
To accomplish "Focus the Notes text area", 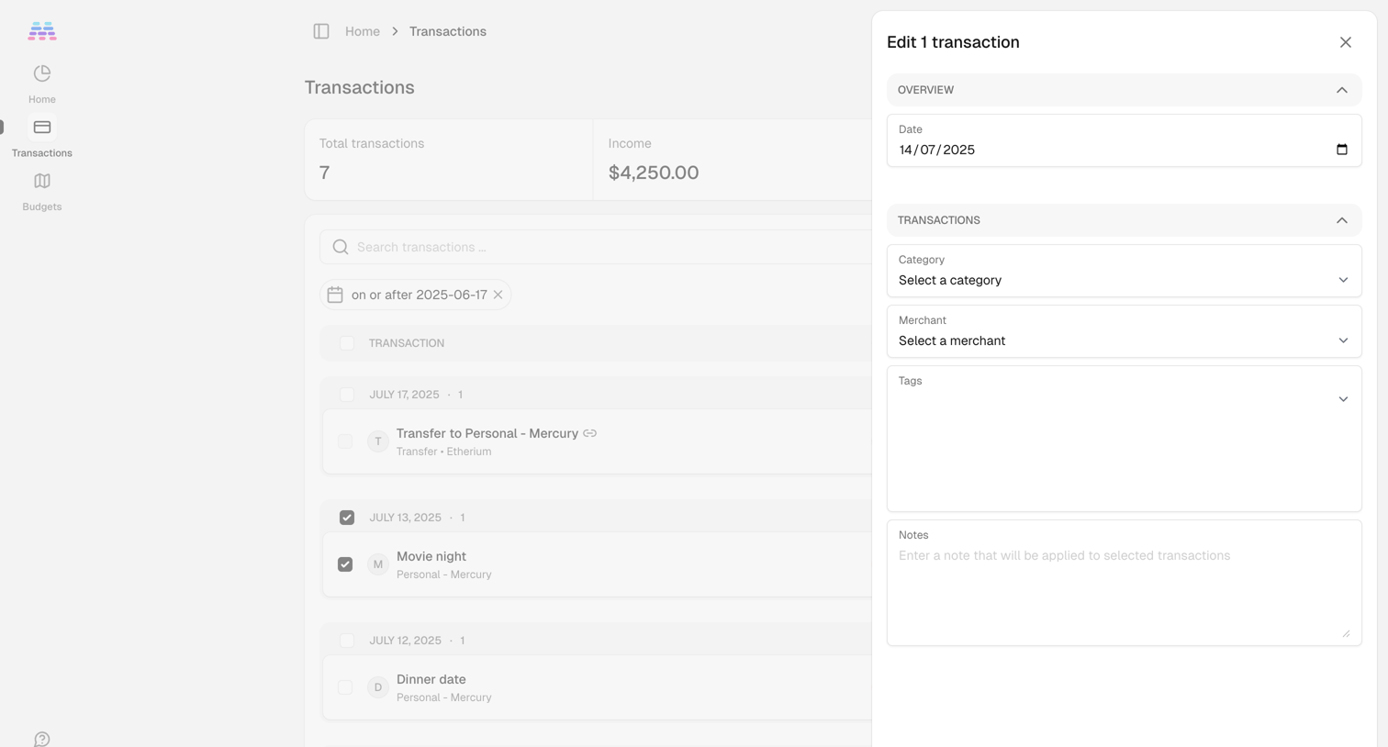I will coord(1124,583).
